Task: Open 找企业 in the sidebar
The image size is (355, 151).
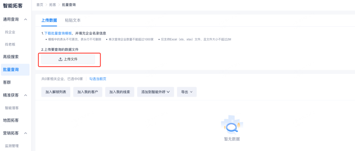Action: coord(10,32)
